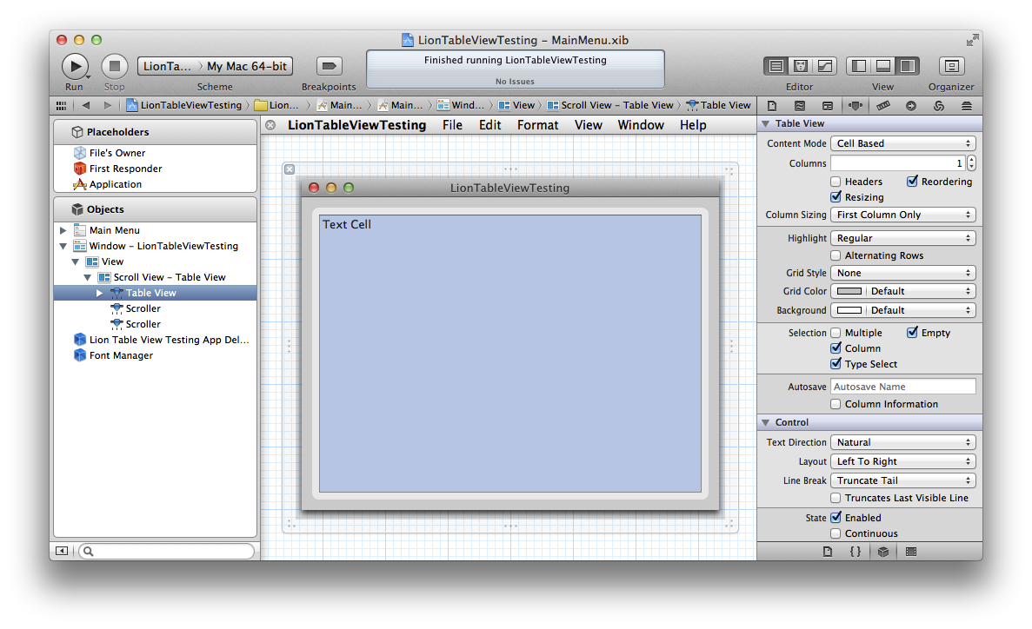This screenshot has width=1032, height=629.
Task: Enable the Headers checkbox
Action: coord(836,182)
